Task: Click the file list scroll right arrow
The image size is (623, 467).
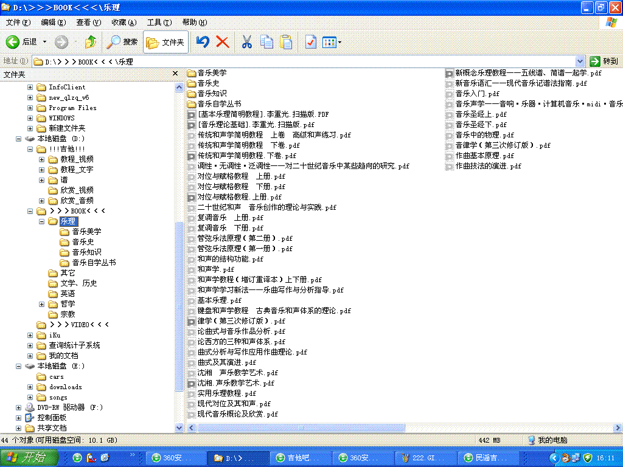Action: [x=617, y=427]
